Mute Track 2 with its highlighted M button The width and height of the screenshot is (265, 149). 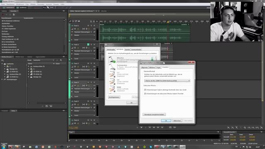pyautogui.click(x=88, y=44)
